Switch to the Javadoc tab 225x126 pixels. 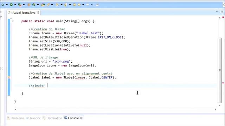point(33,118)
